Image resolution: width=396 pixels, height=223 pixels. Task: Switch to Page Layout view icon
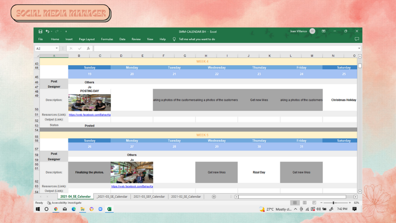pos(304,203)
